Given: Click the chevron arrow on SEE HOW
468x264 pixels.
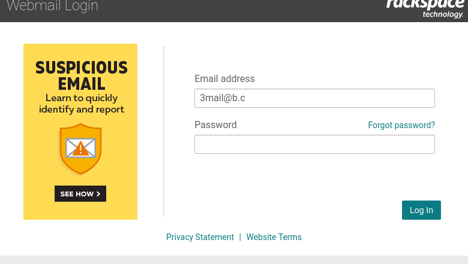Looking at the screenshot, I should 98,194.
